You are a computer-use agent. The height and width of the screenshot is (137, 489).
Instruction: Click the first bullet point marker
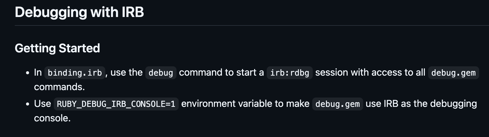pos(27,73)
